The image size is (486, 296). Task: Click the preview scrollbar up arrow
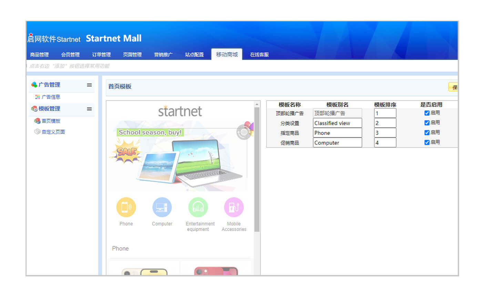point(257,104)
